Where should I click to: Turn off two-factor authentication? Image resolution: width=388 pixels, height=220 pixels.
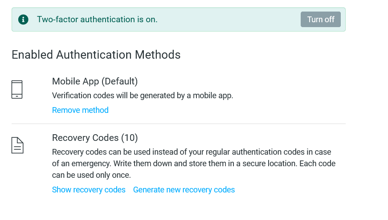pos(321,20)
